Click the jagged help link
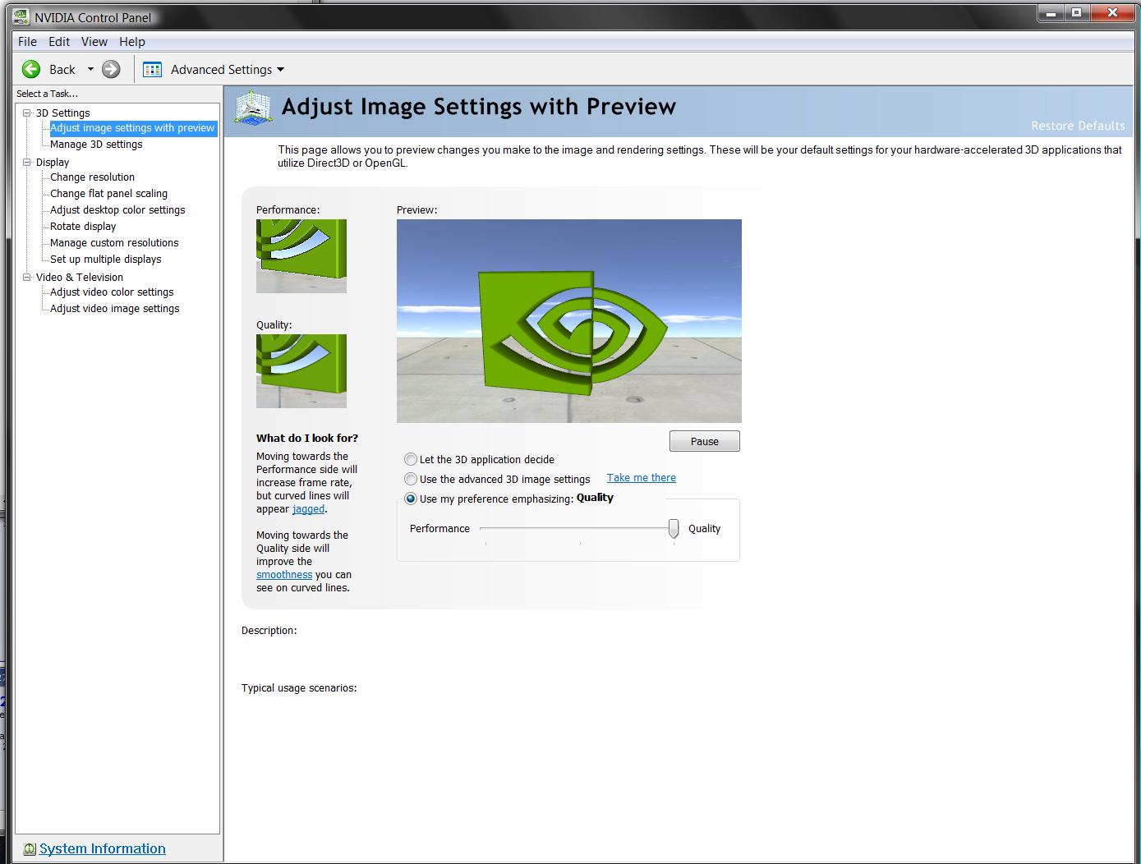The height and width of the screenshot is (864, 1141). [x=308, y=508]
